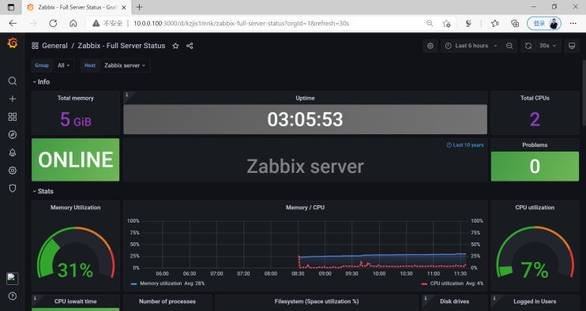
Task: Refresh the dashboard now
Action: 528,46
